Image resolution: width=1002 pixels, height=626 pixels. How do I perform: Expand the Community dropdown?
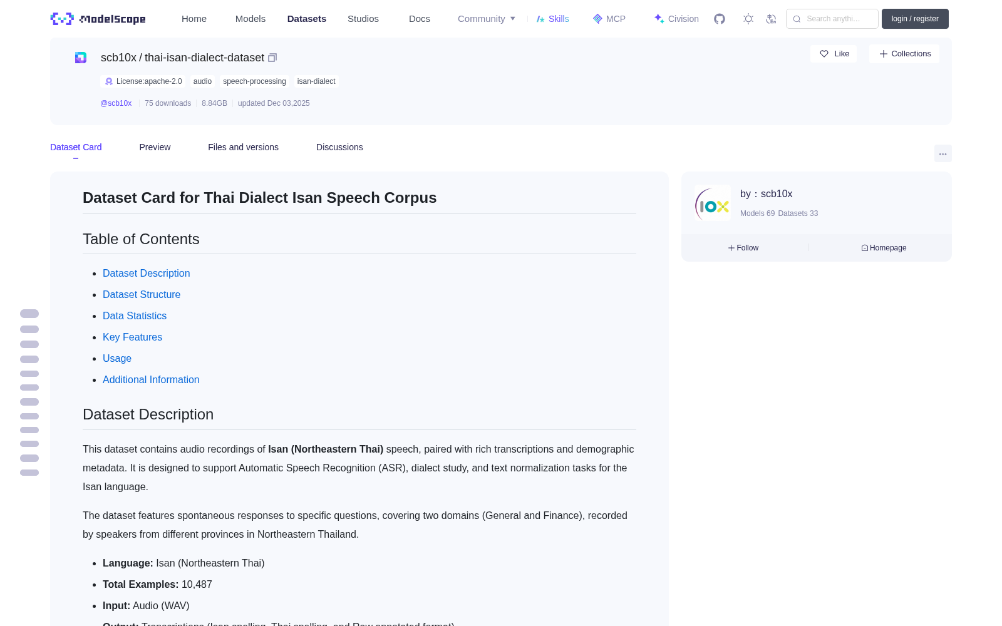point(487,19)
